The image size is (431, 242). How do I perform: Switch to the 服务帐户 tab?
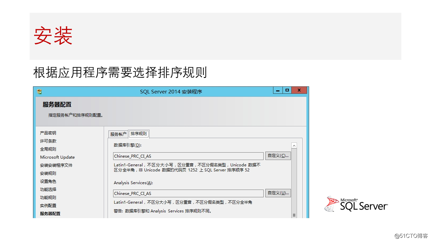pos(118,134)
